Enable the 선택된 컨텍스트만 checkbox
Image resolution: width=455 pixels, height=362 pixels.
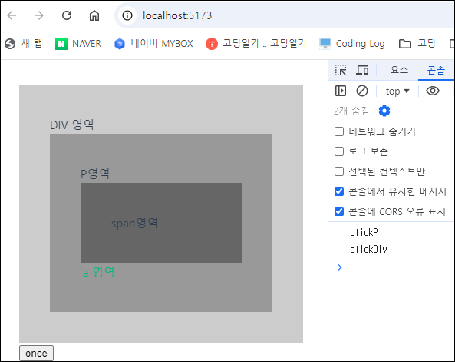point(339,171)
